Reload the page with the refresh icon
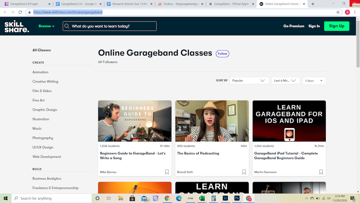Image resolution: width=360 pixels, height=203 pixels. point(20,12)
